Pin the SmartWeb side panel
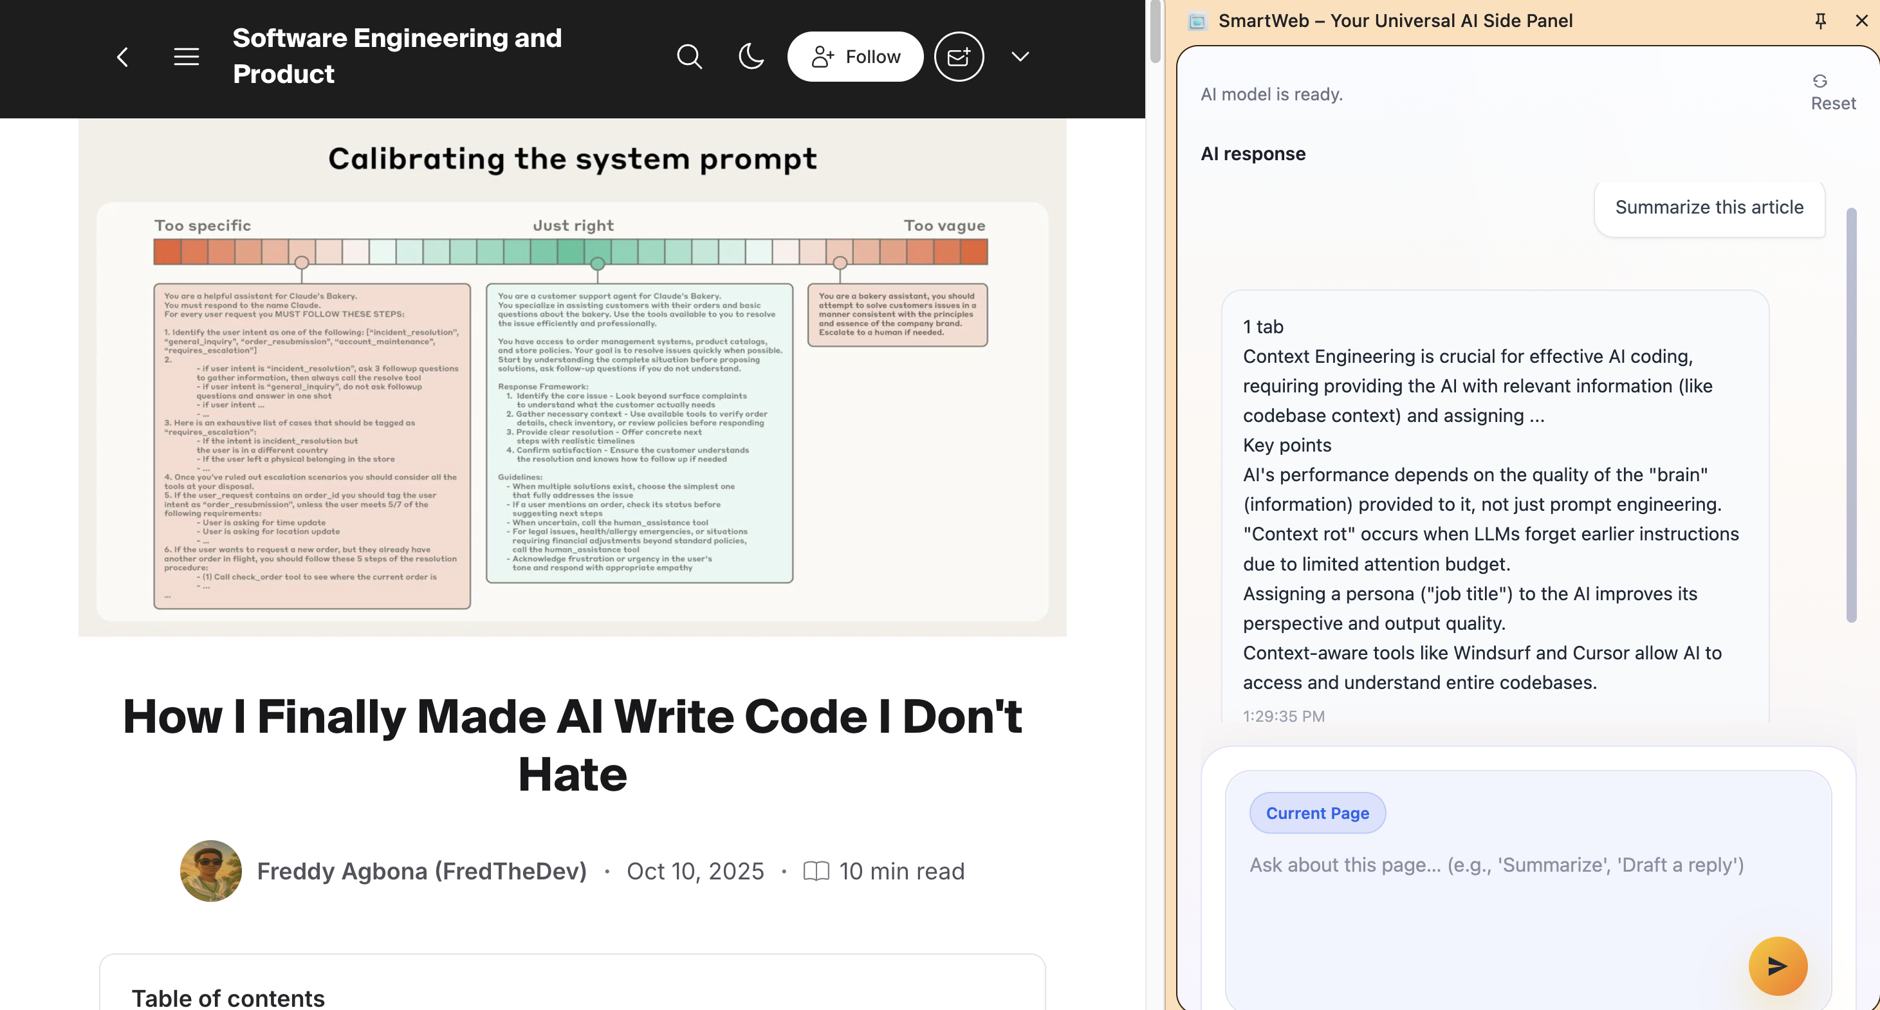The height and width of the screenshot is (1010, 1880). pos(1820,21)
